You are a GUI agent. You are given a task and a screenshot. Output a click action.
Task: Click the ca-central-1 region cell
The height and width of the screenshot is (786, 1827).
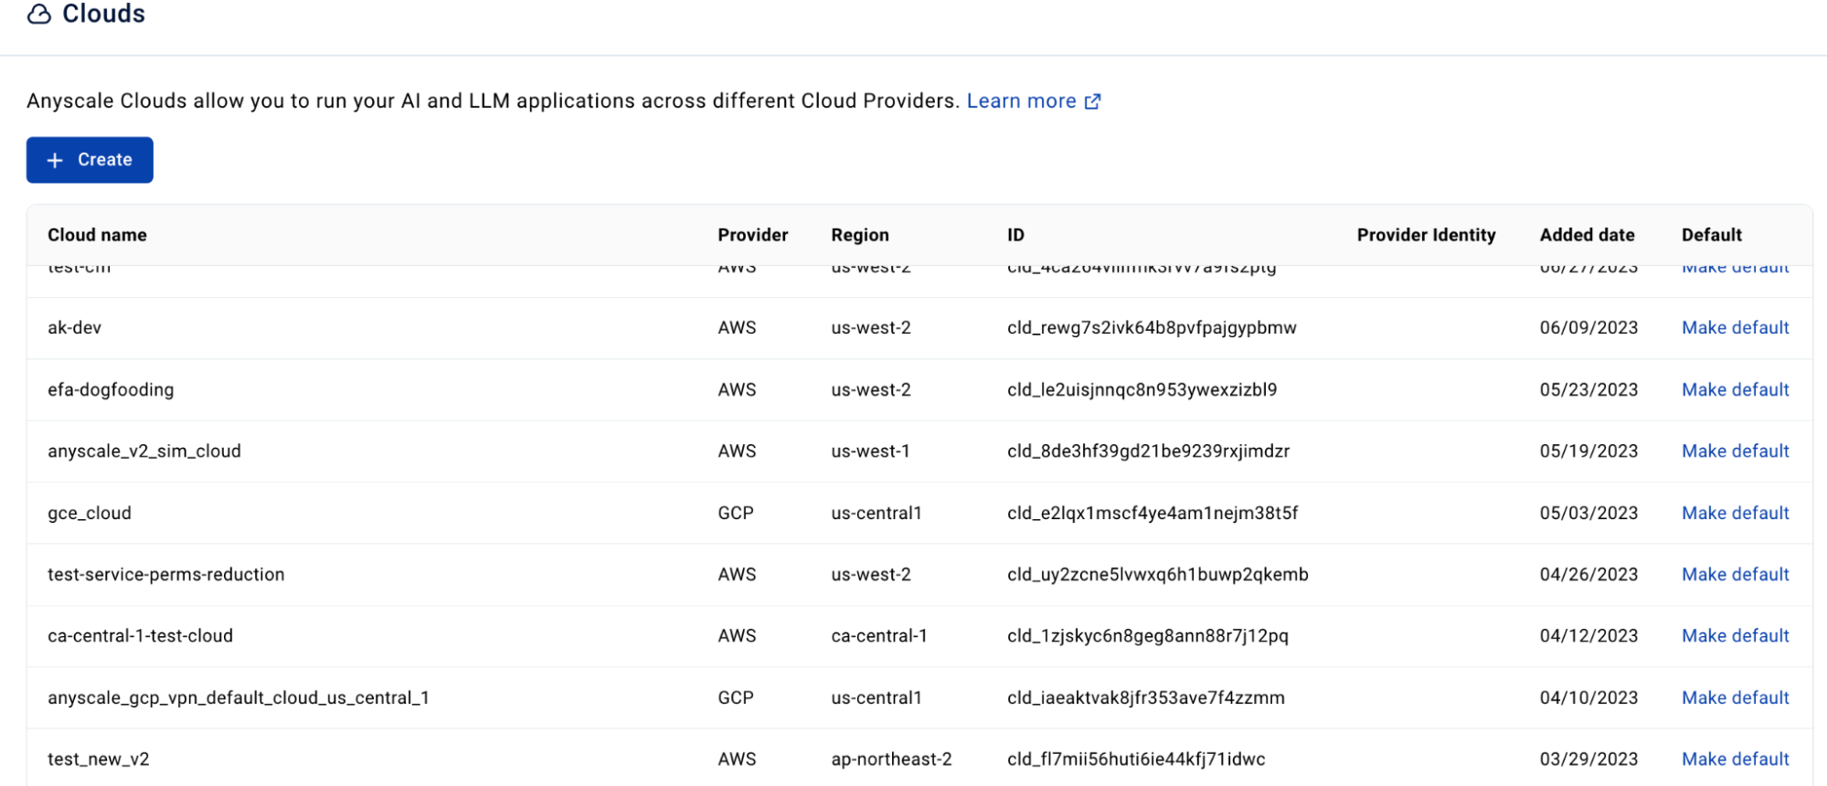coord(879,635)
